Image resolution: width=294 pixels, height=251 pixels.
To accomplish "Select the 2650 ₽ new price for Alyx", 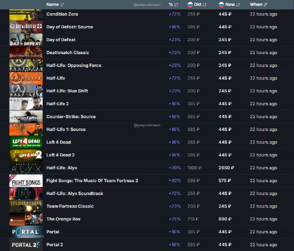I will click(x=226, y=168).
